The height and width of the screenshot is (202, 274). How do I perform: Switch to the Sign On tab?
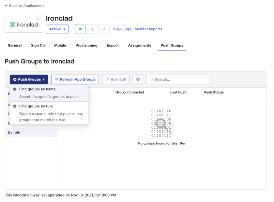[38, 45]
